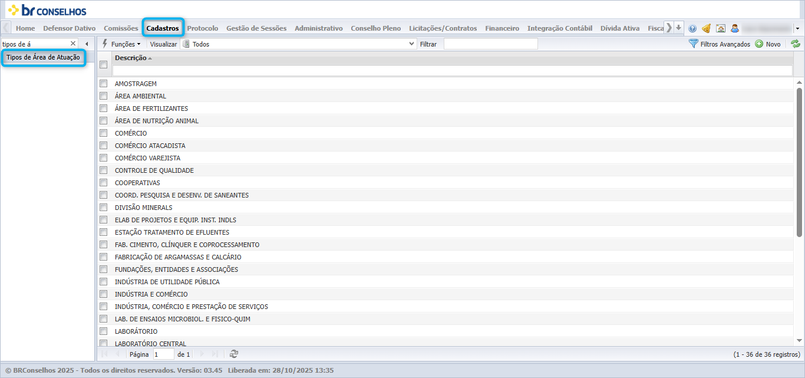Click the Novo button
Image resolution: width=805 pixels, height=378 pixels.
[768, 44]
